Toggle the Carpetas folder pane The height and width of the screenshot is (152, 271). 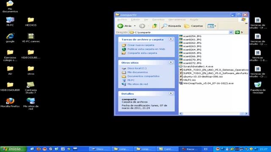(194, 26)
